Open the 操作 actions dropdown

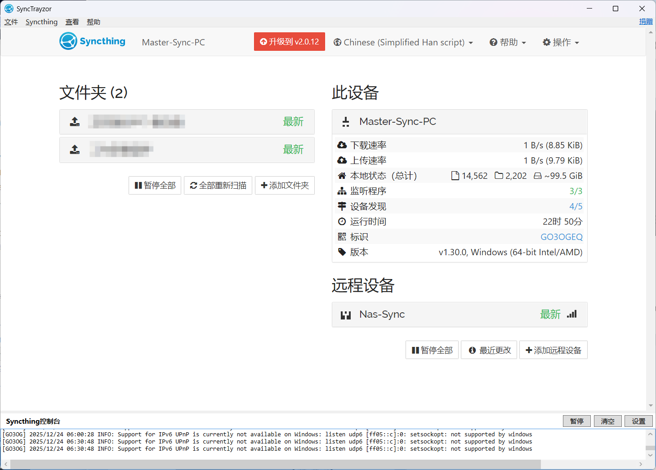point(561,42)
